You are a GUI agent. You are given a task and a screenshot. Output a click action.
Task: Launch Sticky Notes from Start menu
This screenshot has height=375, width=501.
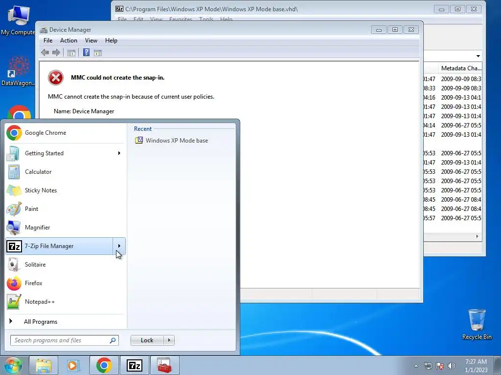click(x=66, y=190)
